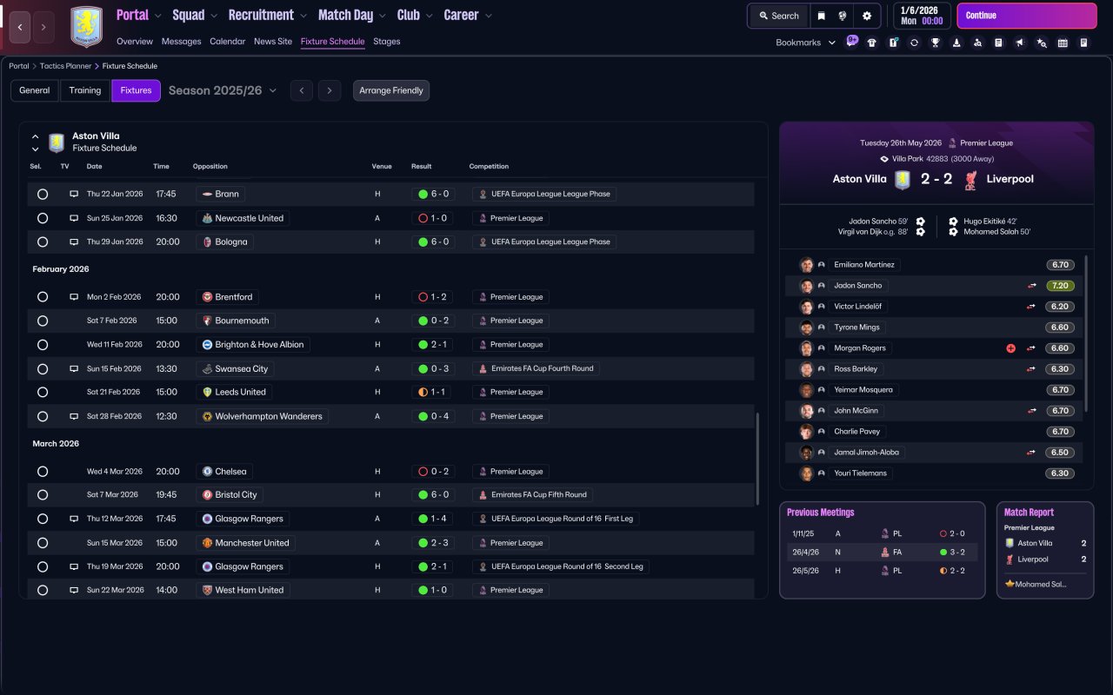Select the Bologna fixture radio button

[x=42, y=242]
